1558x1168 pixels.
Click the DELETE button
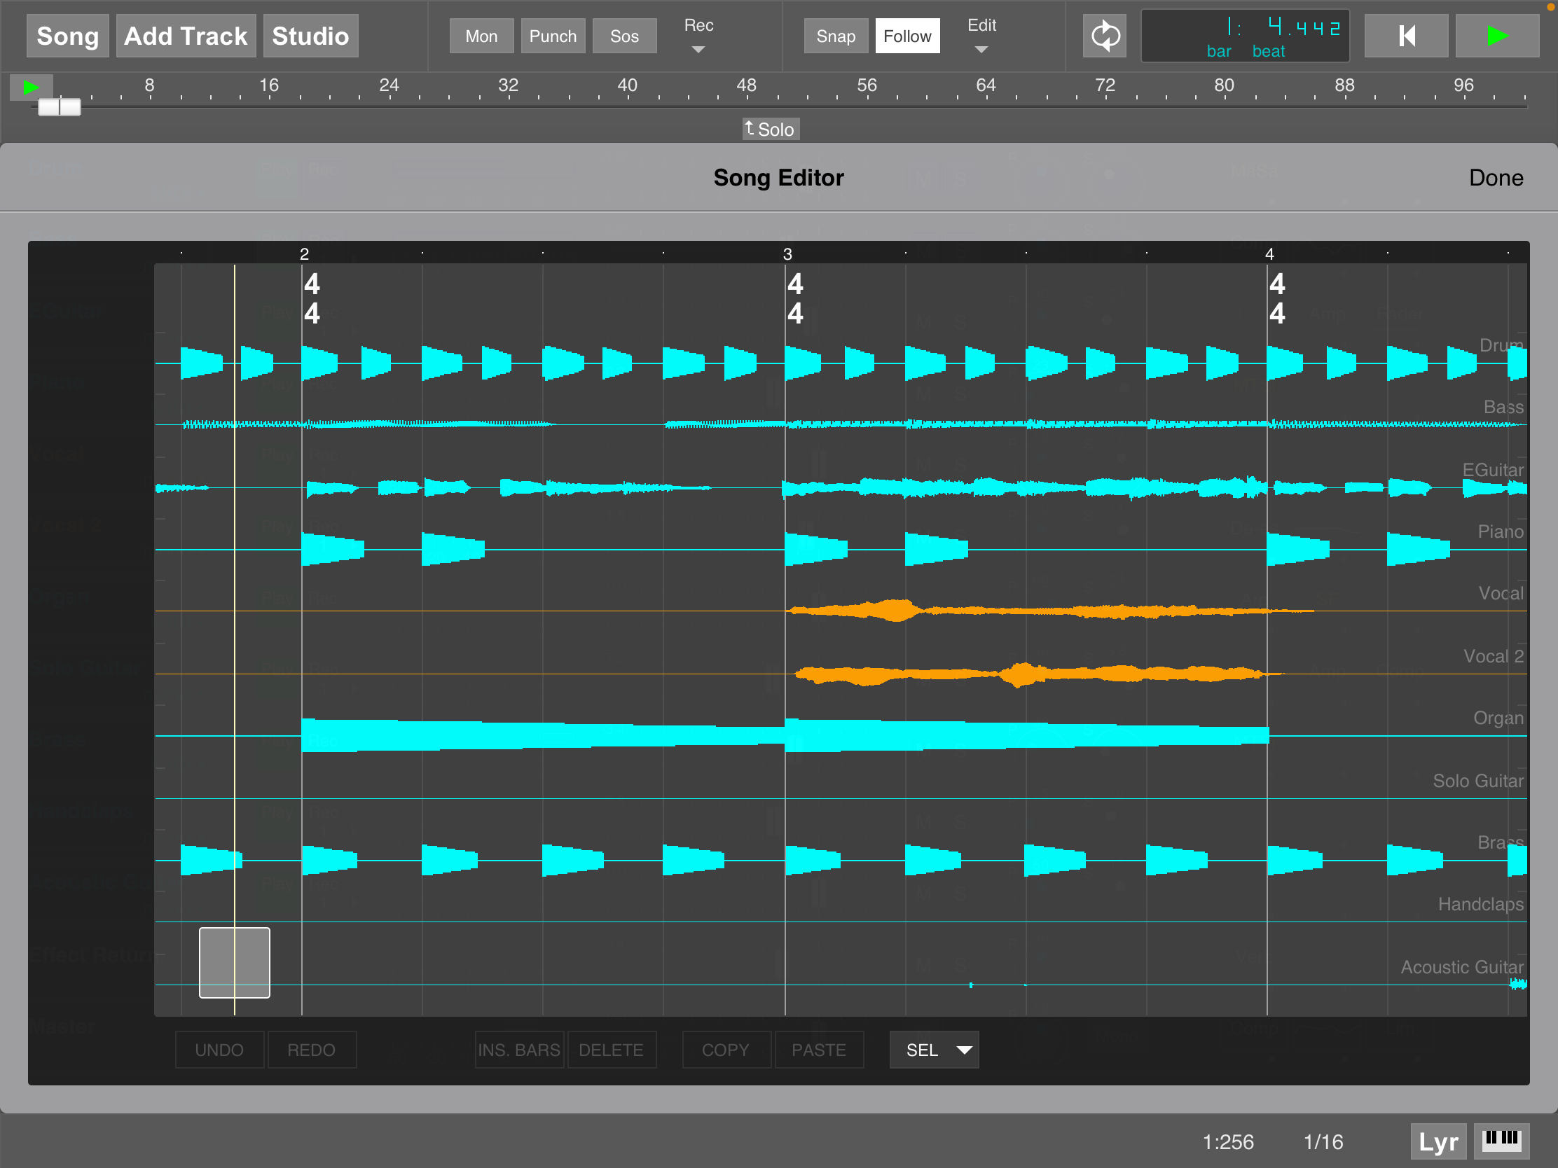tap(612, 1049)
